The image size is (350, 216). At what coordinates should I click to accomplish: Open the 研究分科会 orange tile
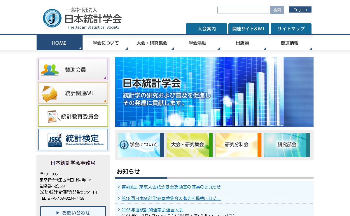(x=238, y=145)
